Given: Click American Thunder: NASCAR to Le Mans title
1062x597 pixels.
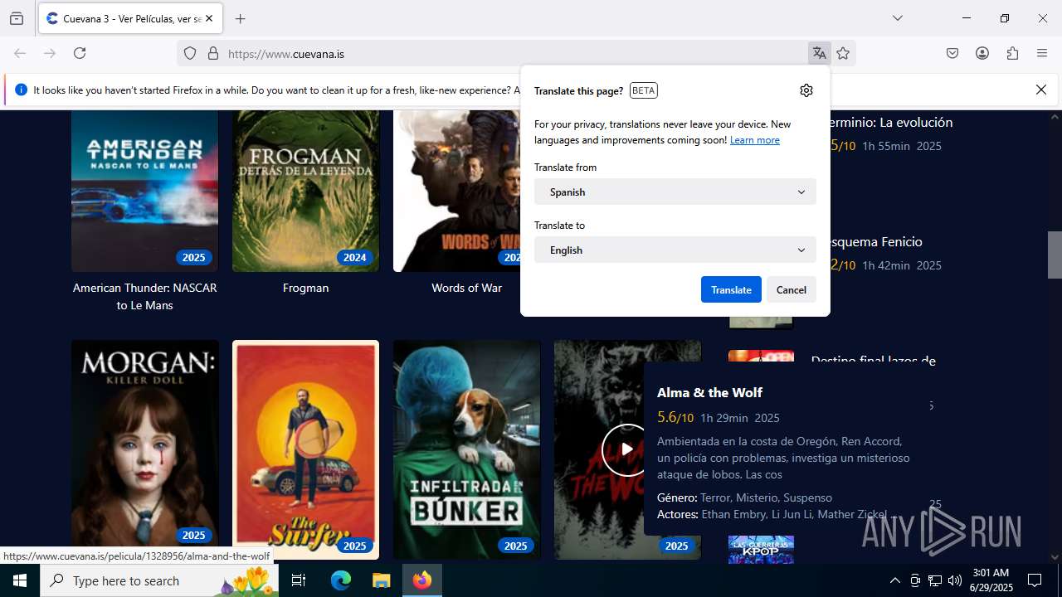Looking at the screenshot, I should tap(144, 297).
